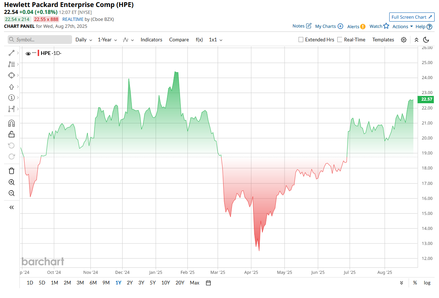Expand the arrow marker tool options arrow
Screen dimensions: 439x298
click(x=18, y=87)
